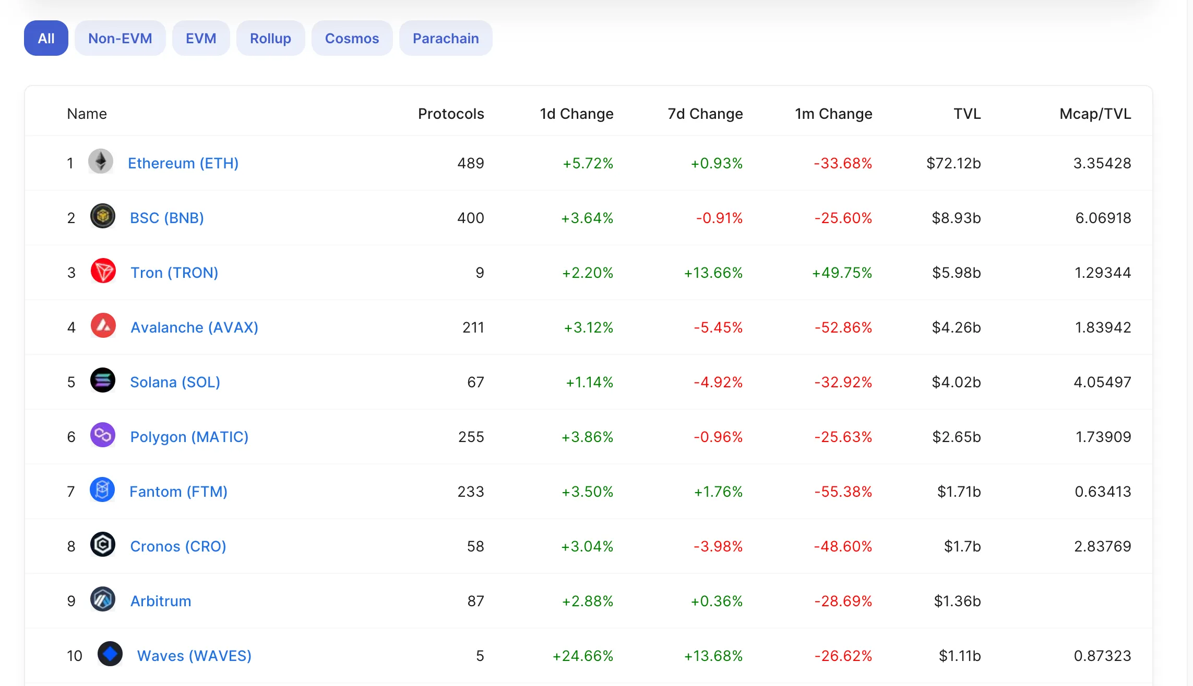The height and width of the screenshot is (686, 1193).
Task: Click the Avalanche logo icon
Action: click(x=103, y=326)
